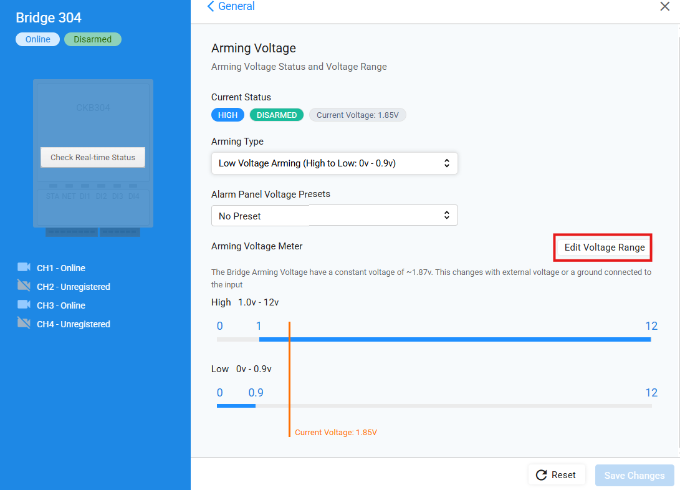Click the DISARMED status badge under Current Status
This screenshot has width=680, height=490.
(277, 115)
